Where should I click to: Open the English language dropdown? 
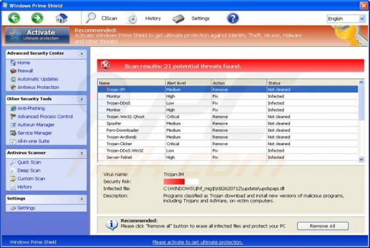[346, 18]
